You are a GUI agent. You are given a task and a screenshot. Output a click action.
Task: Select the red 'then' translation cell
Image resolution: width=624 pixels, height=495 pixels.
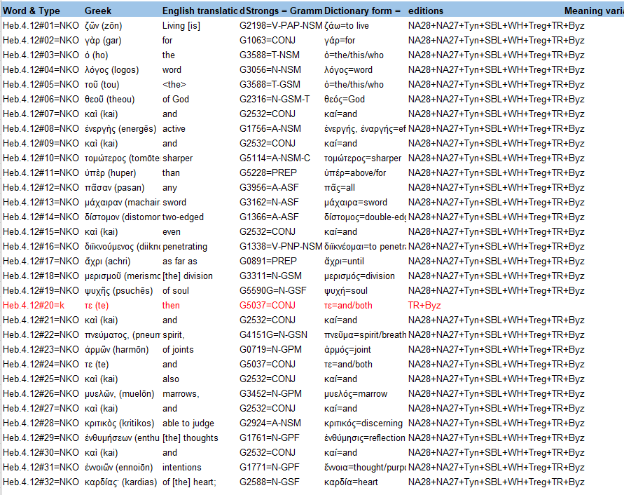pyautogui.click(x=171, y=306)
